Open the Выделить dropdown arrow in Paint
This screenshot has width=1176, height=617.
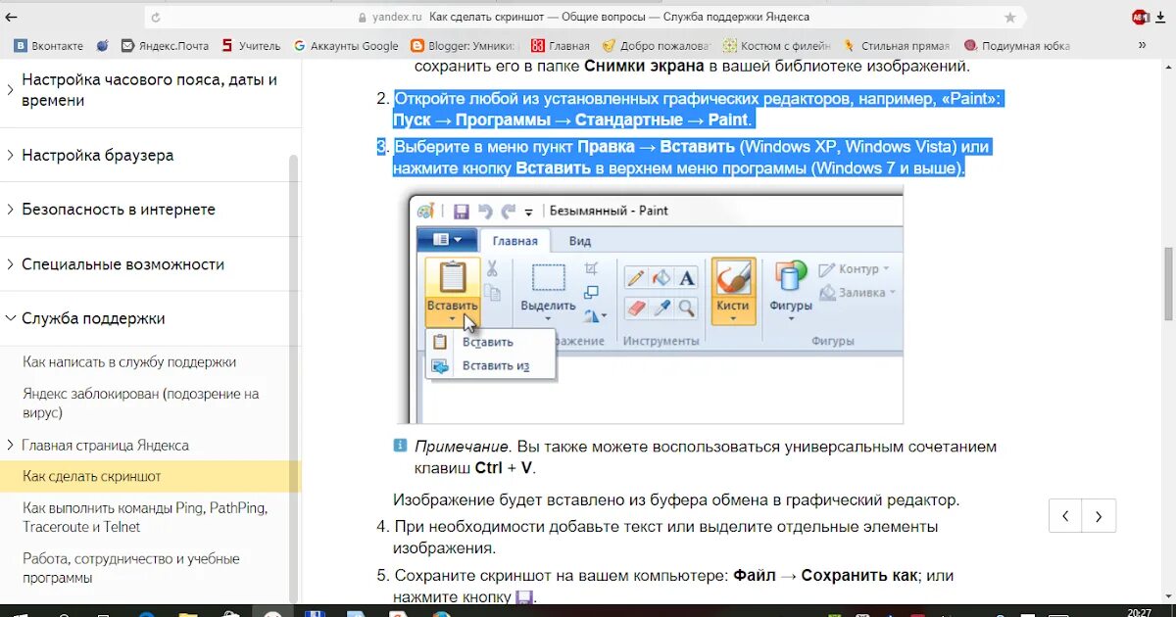[x=548, y=319]
